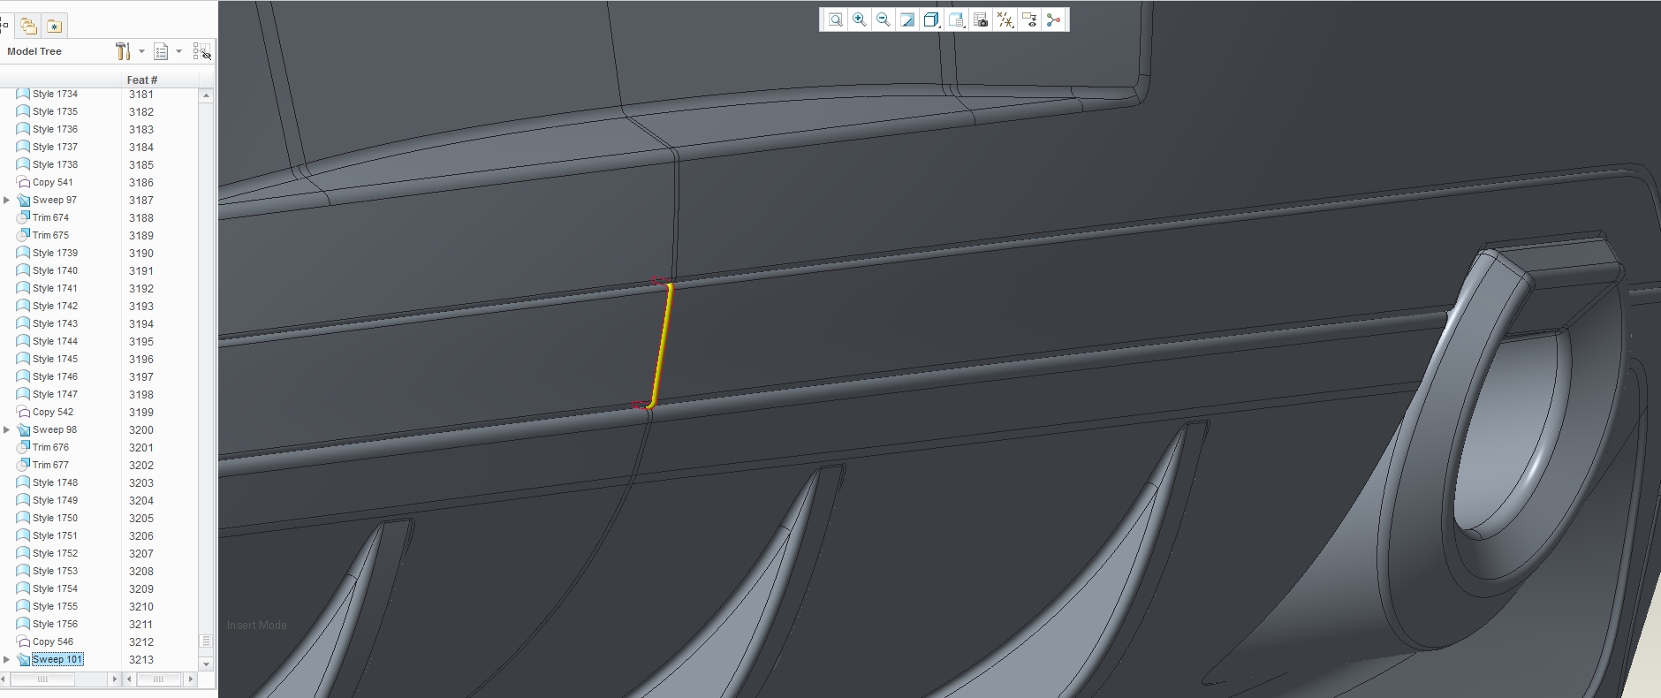Select Style 1738 in the model tree

(55, 164)
